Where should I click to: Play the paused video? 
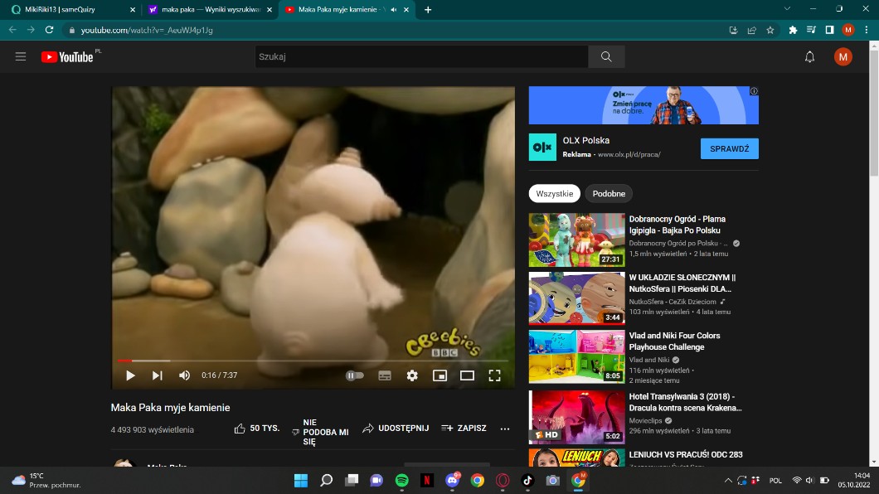pos(130,375)
